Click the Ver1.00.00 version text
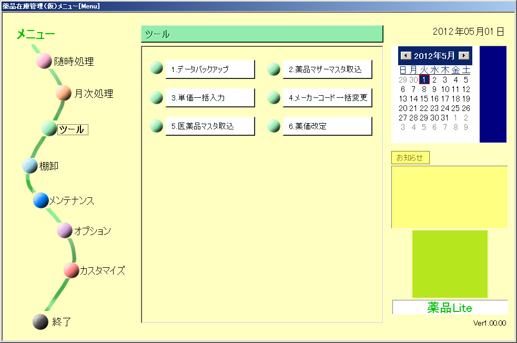517x343 pixels. (490, 323)
